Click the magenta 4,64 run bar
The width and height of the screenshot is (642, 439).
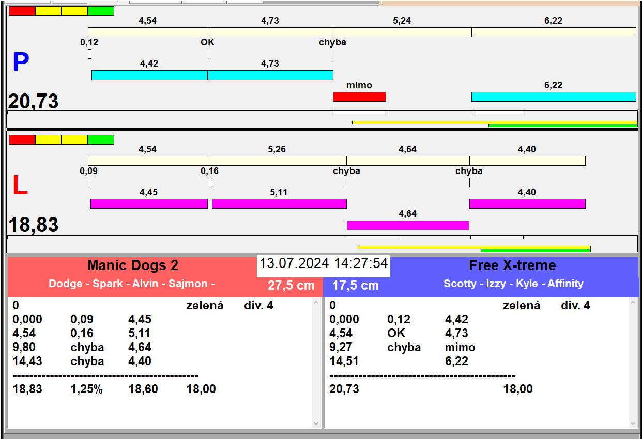(407, 225)
